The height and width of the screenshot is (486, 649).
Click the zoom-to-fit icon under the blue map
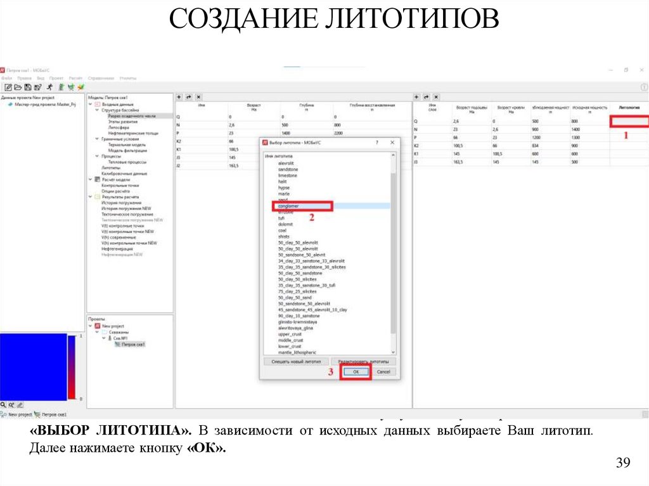tap(11, 405)
